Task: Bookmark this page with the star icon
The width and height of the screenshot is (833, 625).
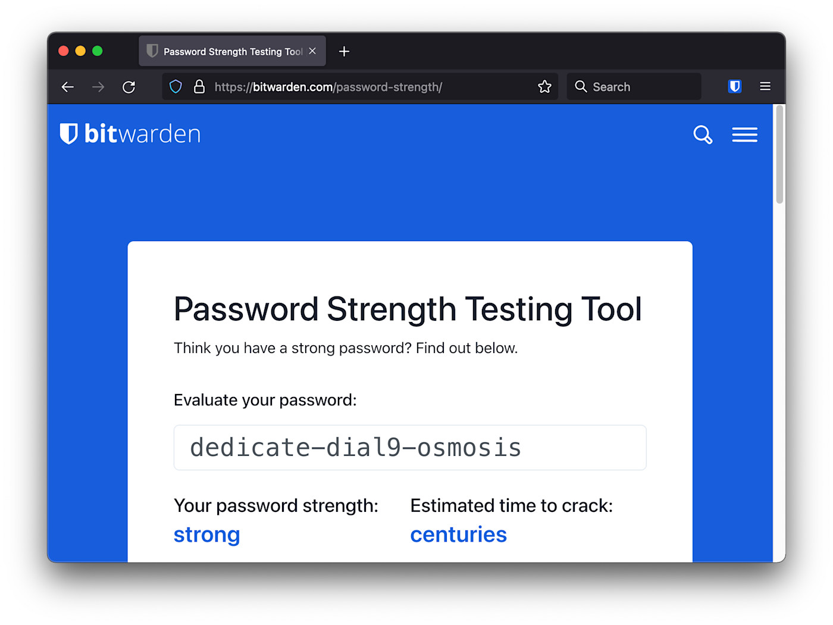Action: (544, 86)
